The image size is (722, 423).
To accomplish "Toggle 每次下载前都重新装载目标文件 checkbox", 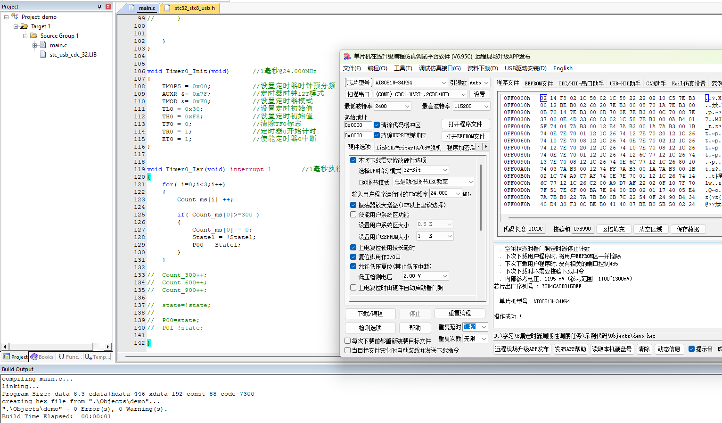I will (347, 341).
